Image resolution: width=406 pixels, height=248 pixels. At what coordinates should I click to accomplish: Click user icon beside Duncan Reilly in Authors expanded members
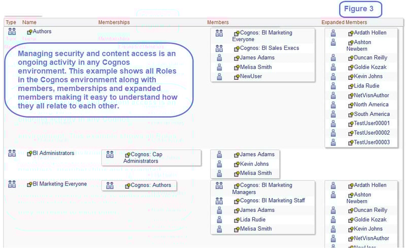coord(333,57)
